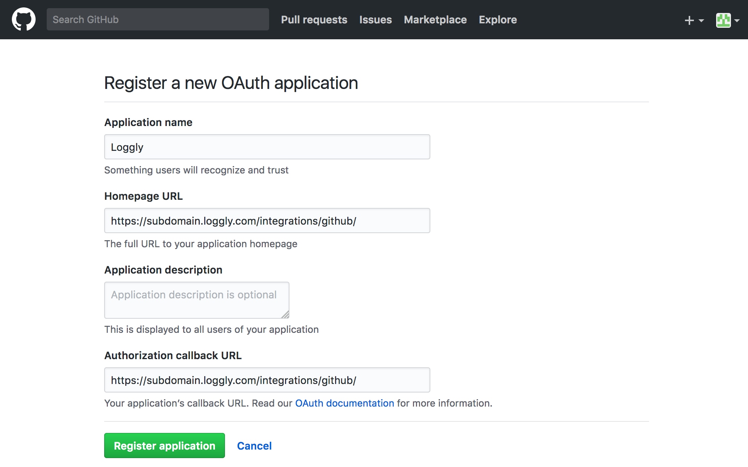Click the Authorization callback URL field
748x467 pixels.
[267, 380]
